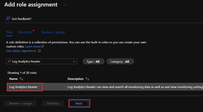
Task: Click the feedback person icon
Action: click(8, 19)
